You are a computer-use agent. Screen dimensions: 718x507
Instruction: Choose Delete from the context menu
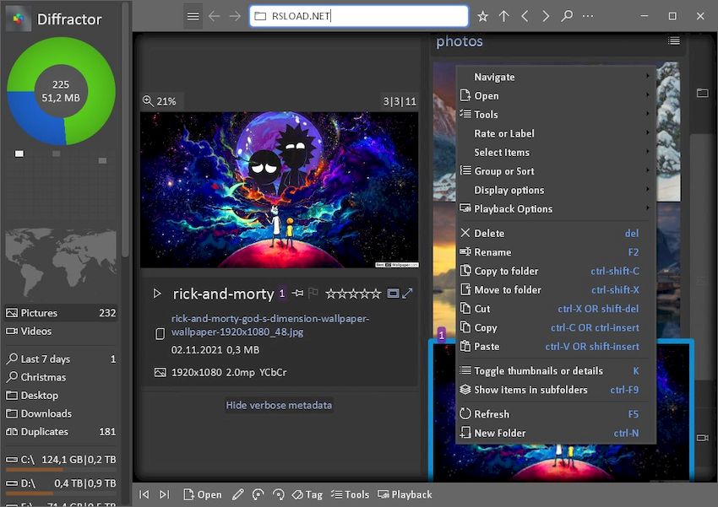click(x=556, y=233)
